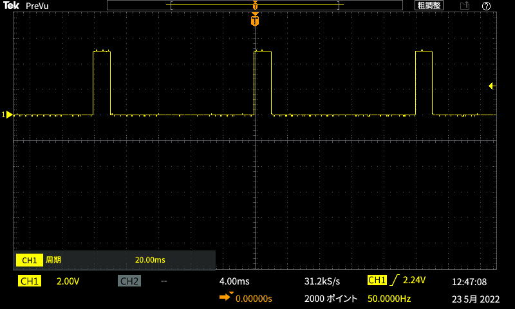Click the waveform overview bar at top
Viewport: 515px width, 309px height.
click(256, 5)
